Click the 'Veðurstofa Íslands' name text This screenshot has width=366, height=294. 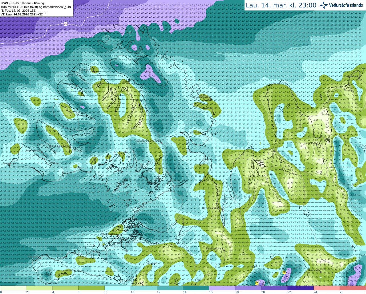click(x=346, y=5)
